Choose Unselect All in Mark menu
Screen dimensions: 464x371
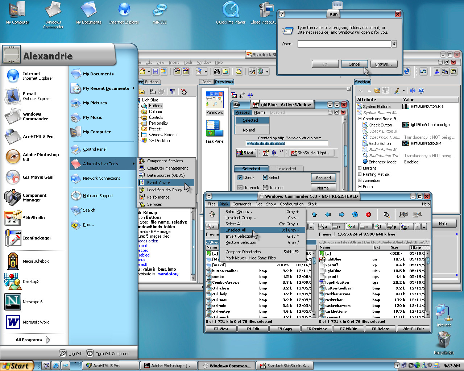click(x=262, y=230)
